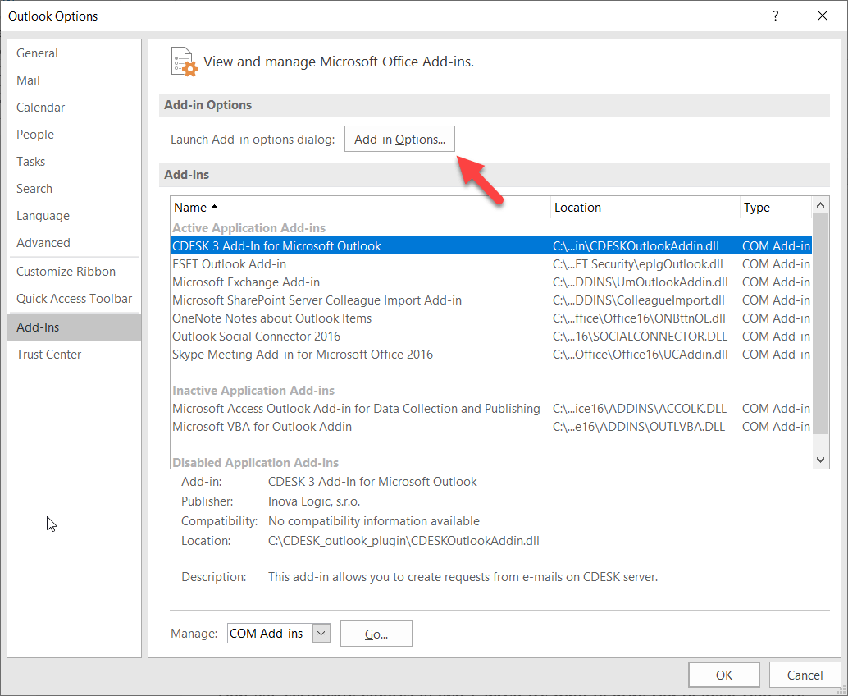
Task: Select the People category
Action: (74, 135)
